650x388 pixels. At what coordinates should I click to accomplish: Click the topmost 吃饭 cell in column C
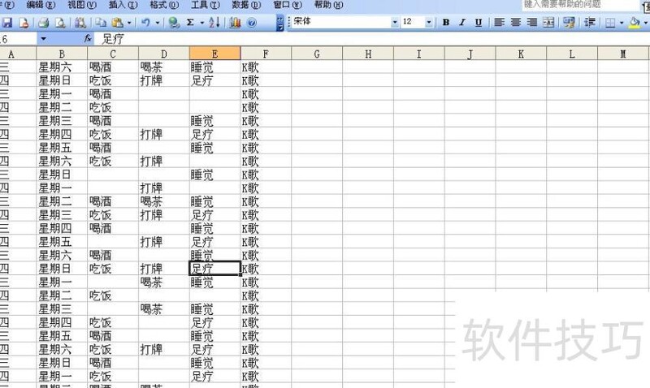coord(113,80)
